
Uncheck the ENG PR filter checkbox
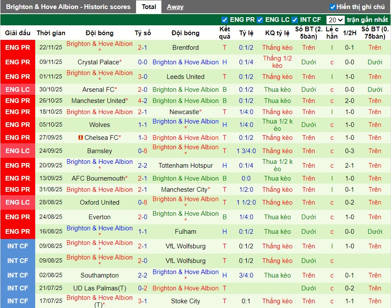pos(224,19)
